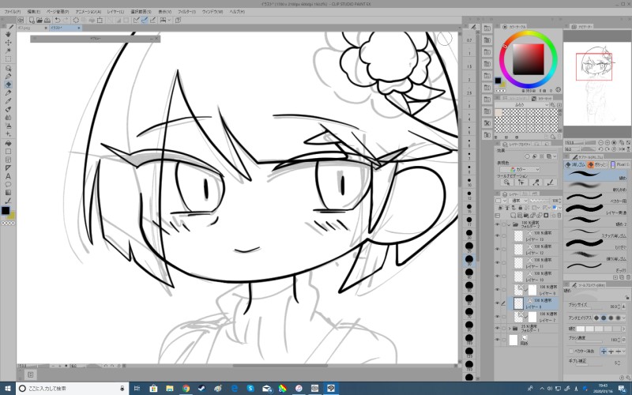
Task: Toggle Snap to Special Ruler
Action: tap(145, 20)
